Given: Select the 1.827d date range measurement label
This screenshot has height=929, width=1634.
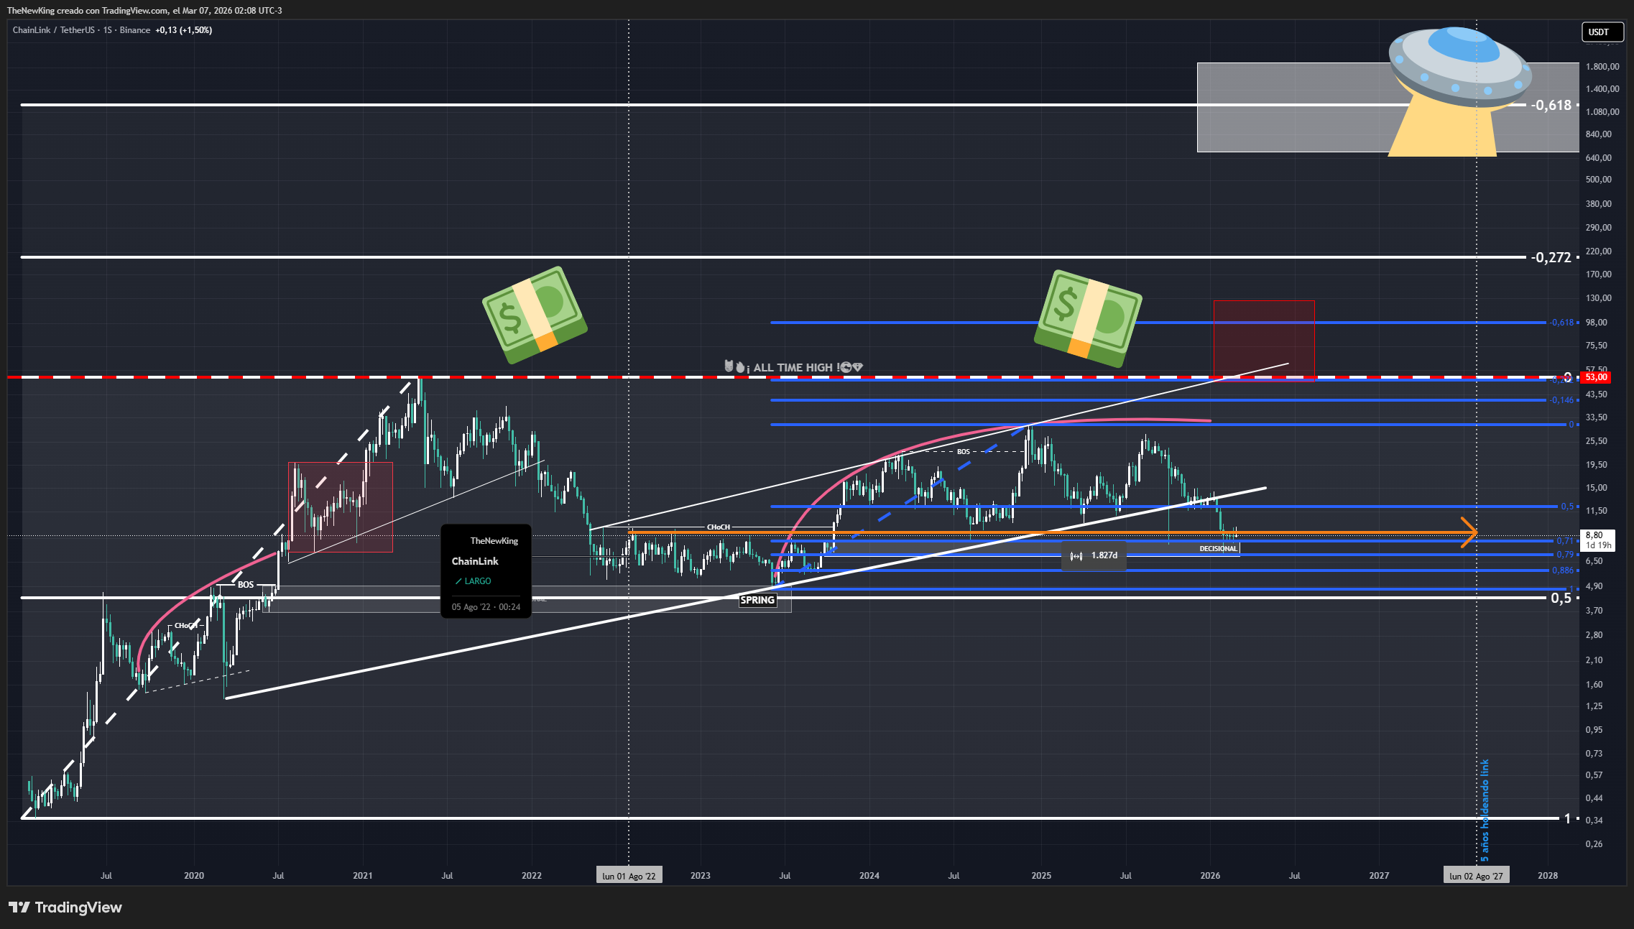Looking at the screenshot, I should pos(1094,556).
